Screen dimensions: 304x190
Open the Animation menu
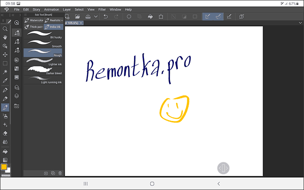[51, 9]
